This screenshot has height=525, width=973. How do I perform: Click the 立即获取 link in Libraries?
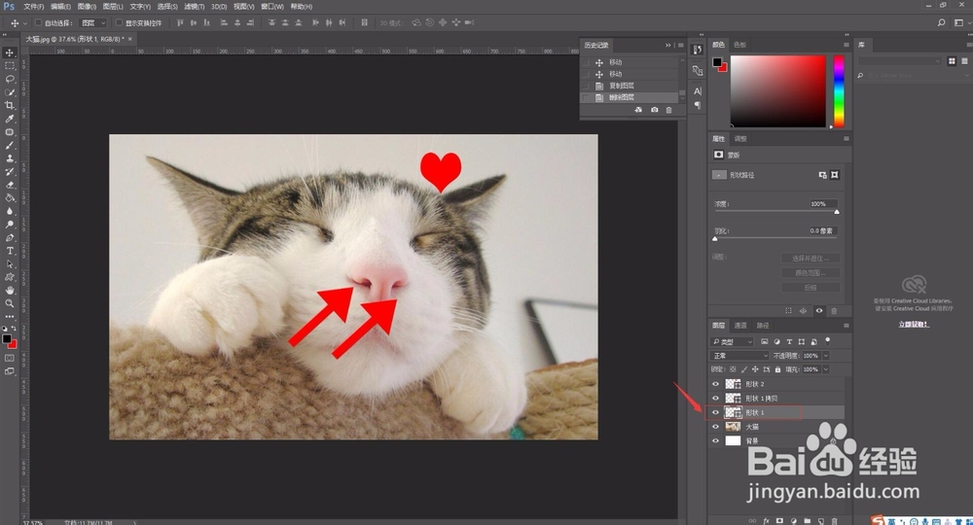coord(914,324)
